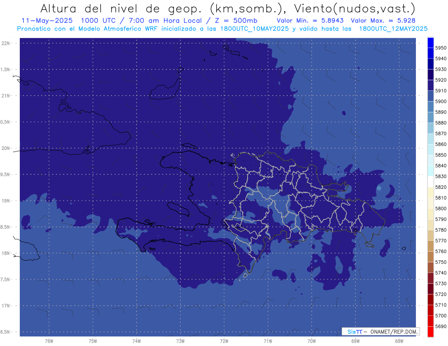This screenshot has height=346, width=448.
Task: Select colorbar value '5810'
Action: [441, 198]
